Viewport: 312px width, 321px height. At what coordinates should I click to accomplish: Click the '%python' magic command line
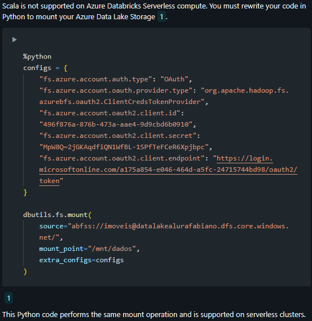(37, 57)
